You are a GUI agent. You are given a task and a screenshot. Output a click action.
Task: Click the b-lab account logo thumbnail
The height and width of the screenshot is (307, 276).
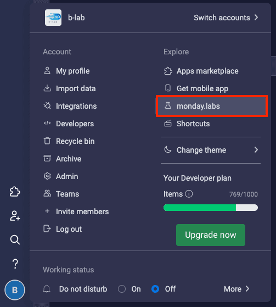point(53,18)
